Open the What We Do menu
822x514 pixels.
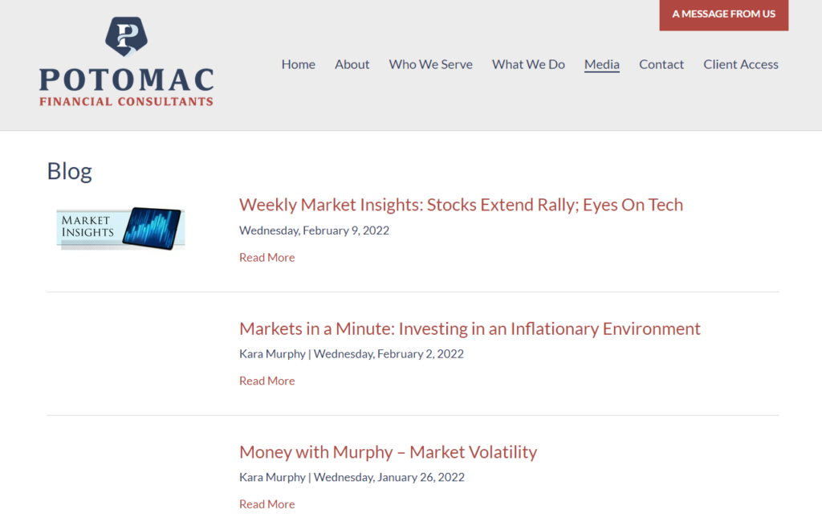pyautogui.click(x=528, y=64)
